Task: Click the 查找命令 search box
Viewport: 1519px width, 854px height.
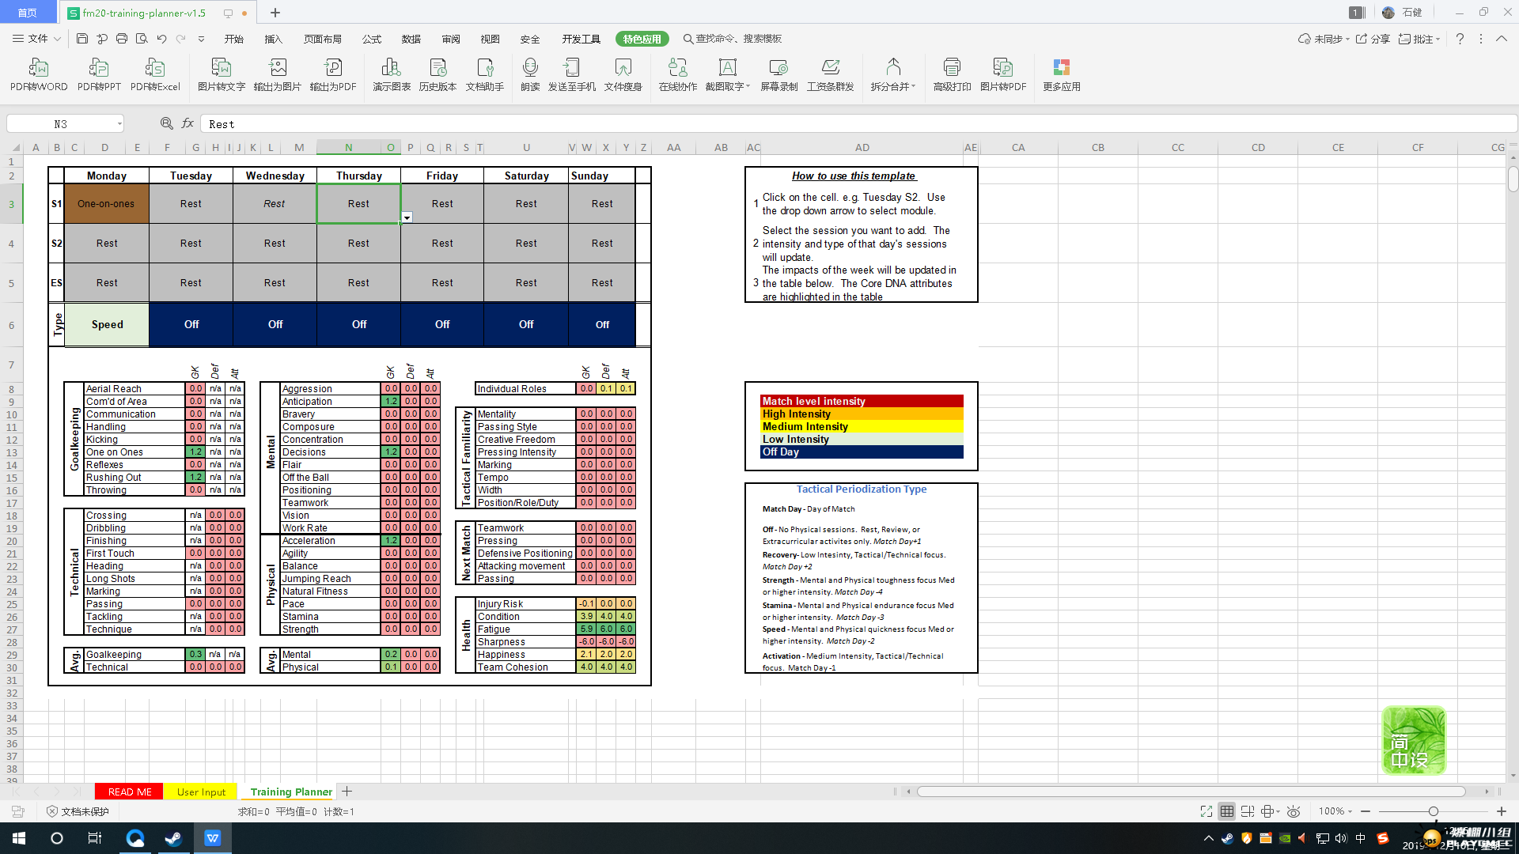Action: 733,39
